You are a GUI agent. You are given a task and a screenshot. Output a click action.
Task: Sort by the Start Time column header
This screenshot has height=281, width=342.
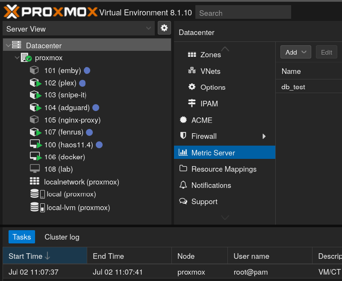(x=26, y=256)
